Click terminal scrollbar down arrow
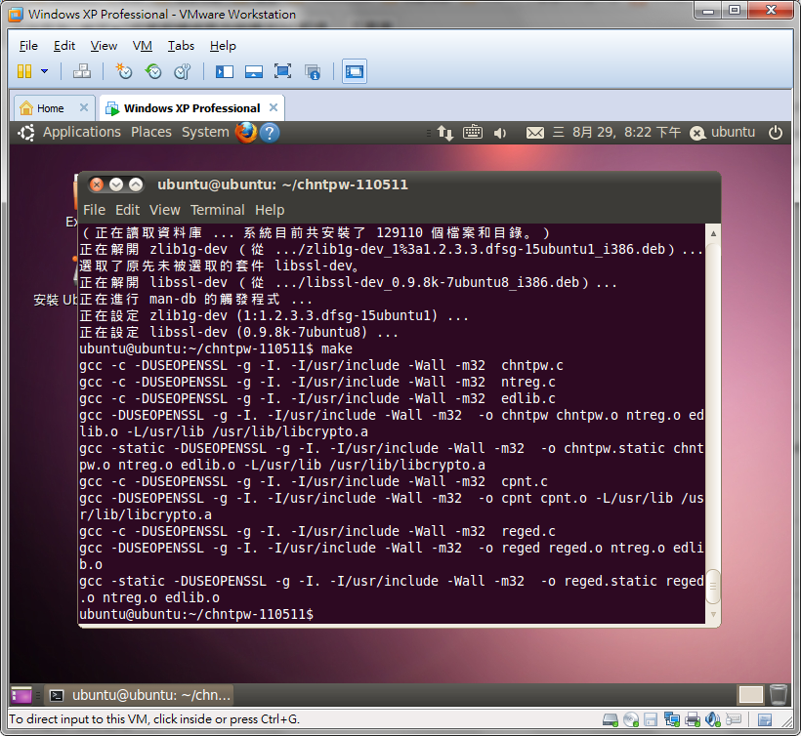The width and height of the screenshot is (801, 736). 713,614
